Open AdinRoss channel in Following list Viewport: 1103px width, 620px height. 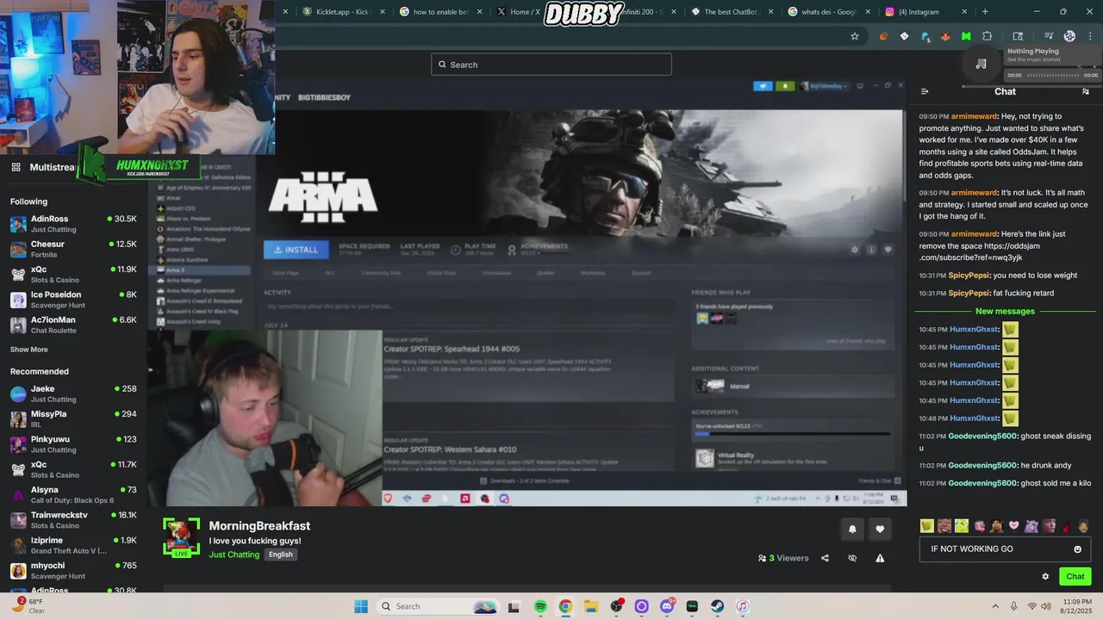click(x=73, y=224)
